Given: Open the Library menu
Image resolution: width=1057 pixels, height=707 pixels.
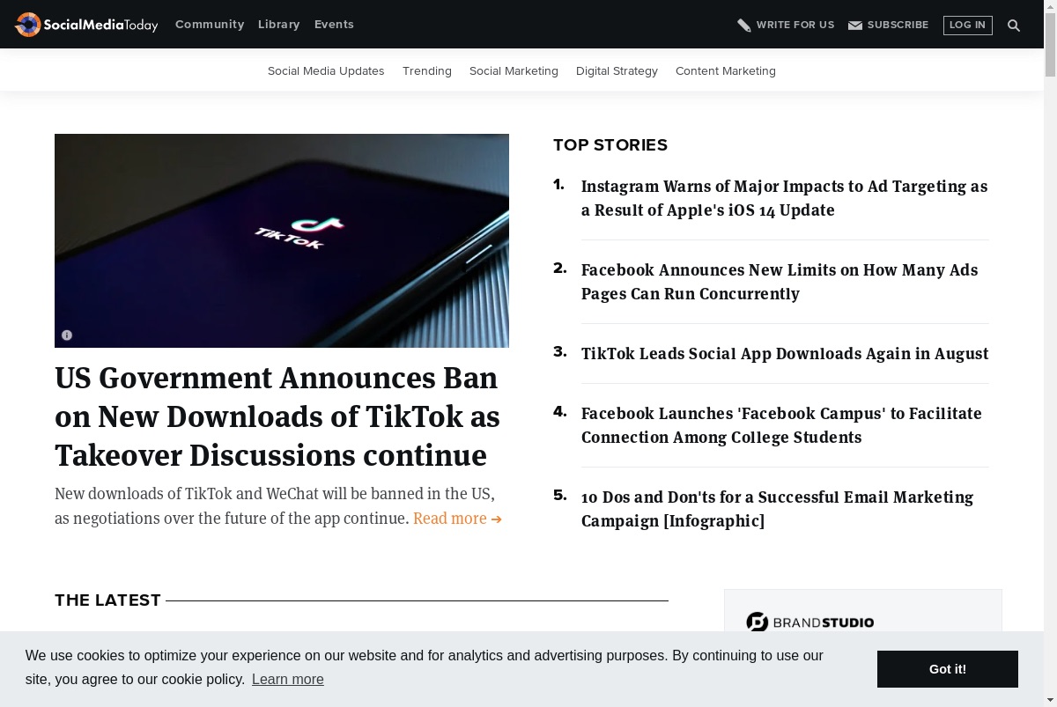Looking at the screenshot, I should pyautogui.click(x=279, y=25).
